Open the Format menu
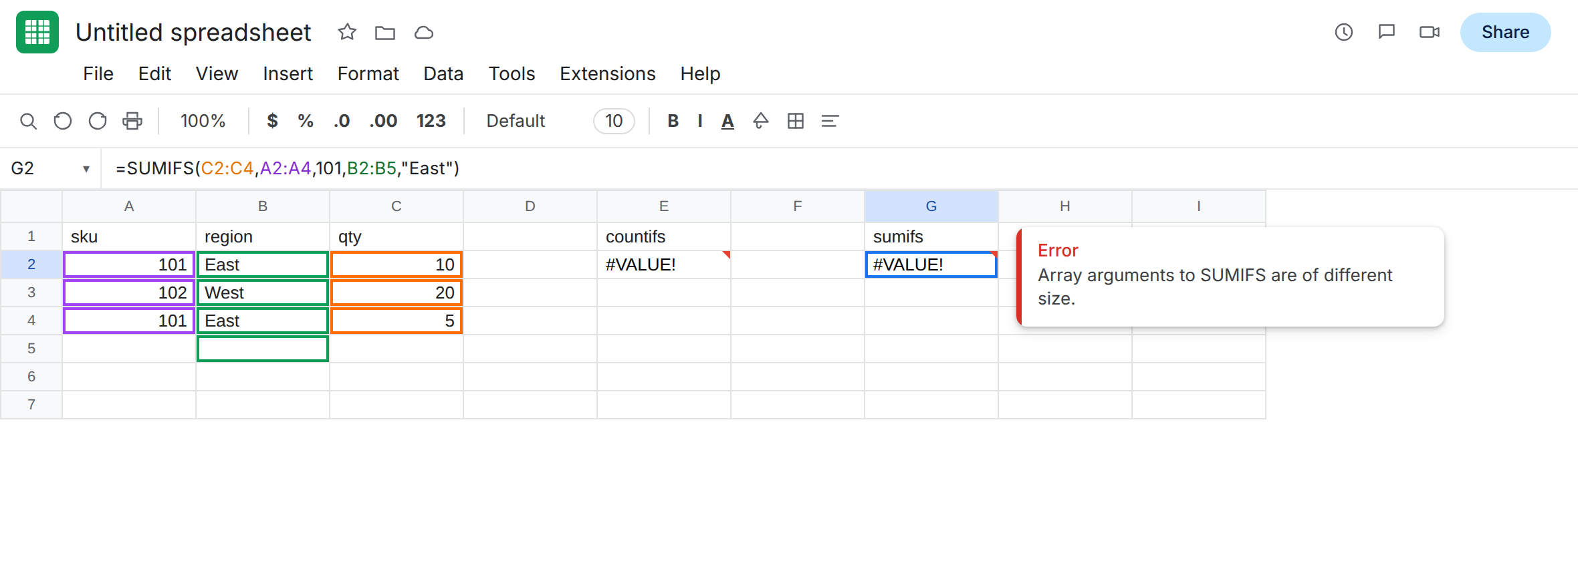The height and width of the screenshot is (561, 1578). (368, 73)
